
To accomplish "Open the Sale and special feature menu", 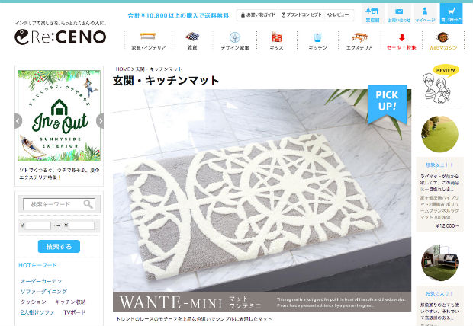I will [401, 40].
